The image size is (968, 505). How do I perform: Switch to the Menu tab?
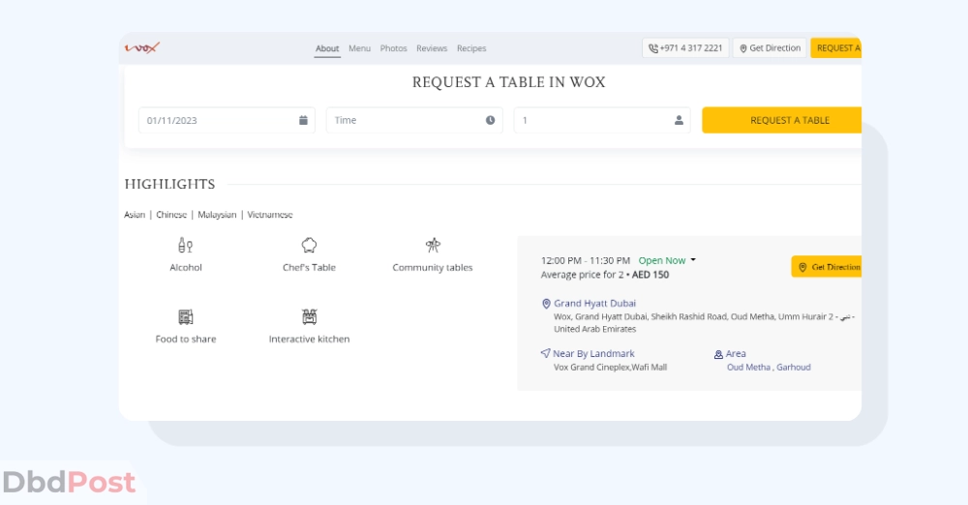359,48
